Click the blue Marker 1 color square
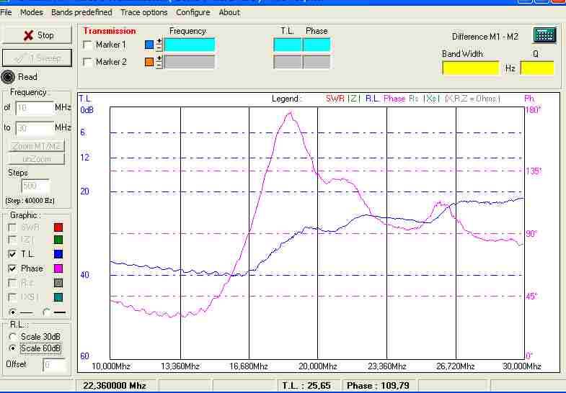This screenshot has width=566, height=393. tap(149, 45)
